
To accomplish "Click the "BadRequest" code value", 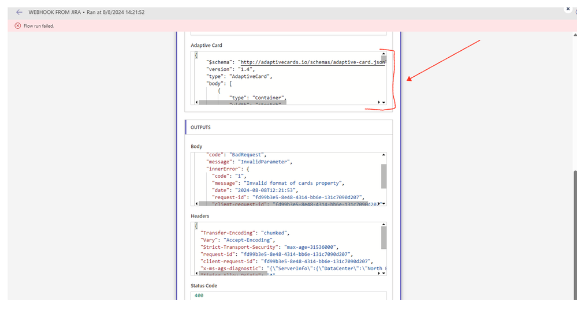I will (247, 155).
